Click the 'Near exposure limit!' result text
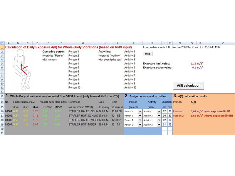This screenshot has height=176, width=235. (217, 111)
